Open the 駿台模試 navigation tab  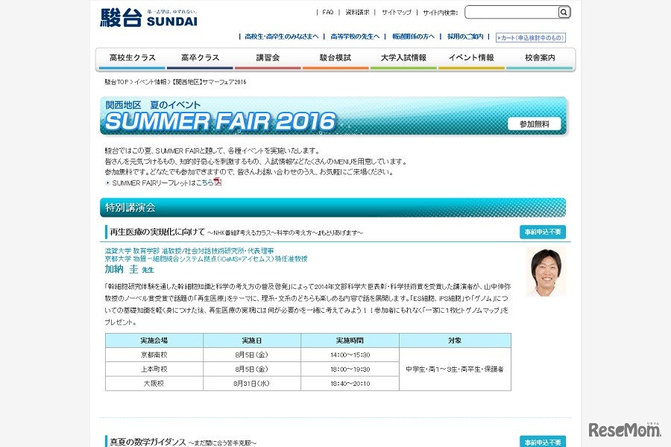[337, 57]
